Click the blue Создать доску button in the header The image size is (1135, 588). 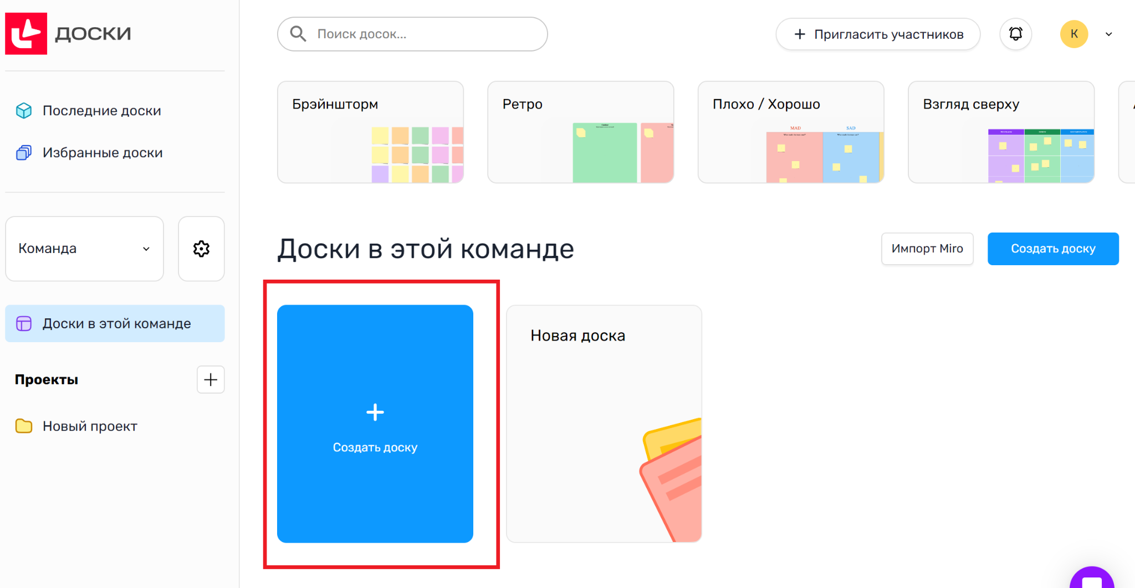(1053, 249)
